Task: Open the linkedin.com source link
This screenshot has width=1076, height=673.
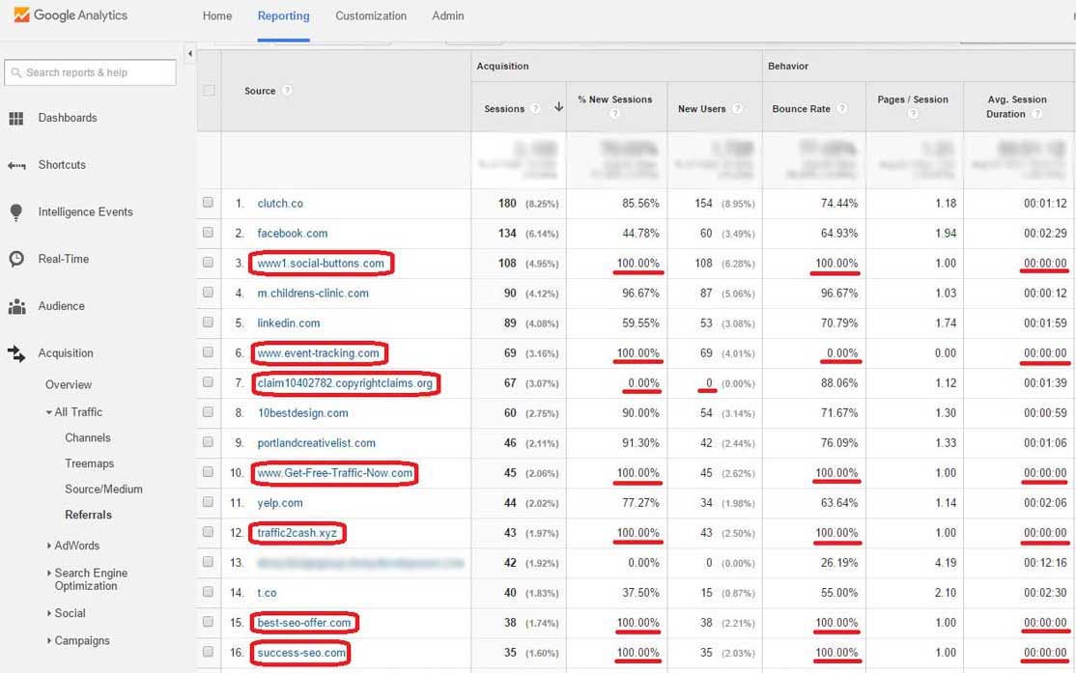Action: click(288, 323)
